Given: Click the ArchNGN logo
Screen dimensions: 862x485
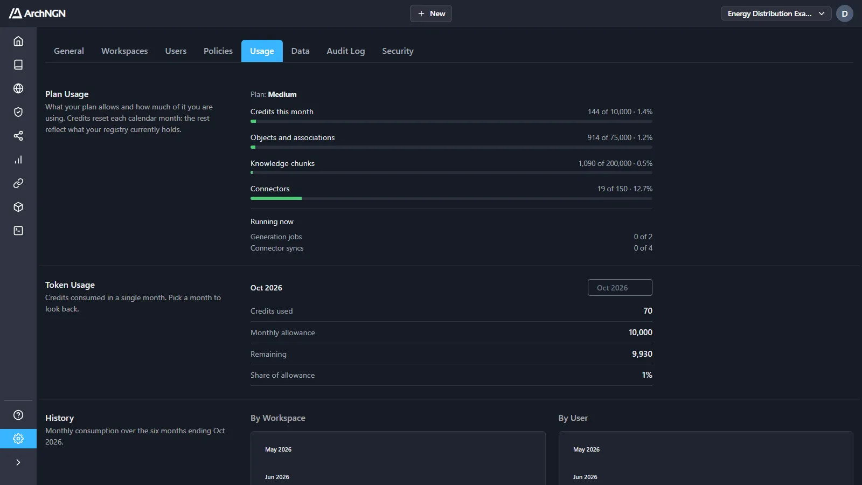Looking at the screenshot, I should click(x=37, y=13).
